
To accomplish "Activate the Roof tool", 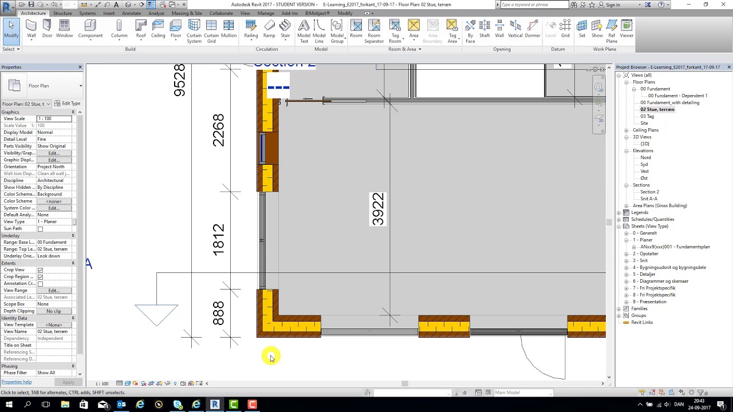I will 141,30.
